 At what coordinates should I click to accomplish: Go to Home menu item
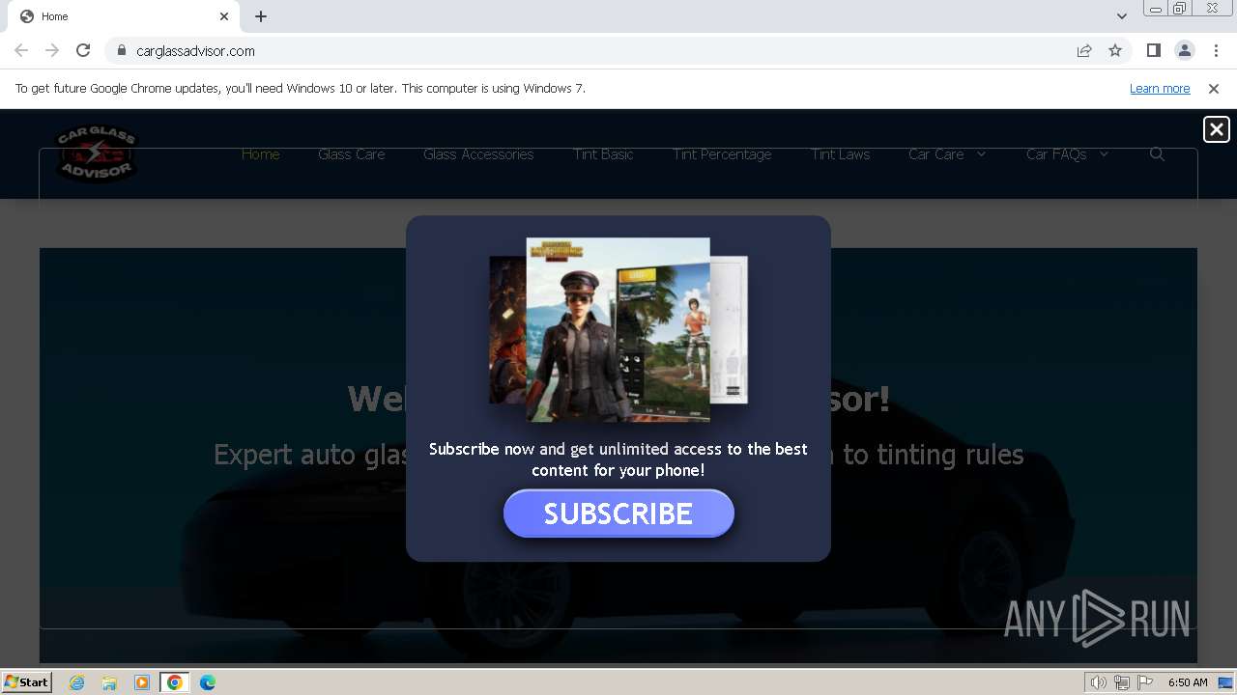pos(261,154)
